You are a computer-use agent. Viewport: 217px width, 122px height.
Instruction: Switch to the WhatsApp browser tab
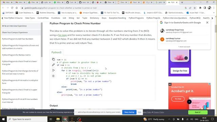pos(58,2)
